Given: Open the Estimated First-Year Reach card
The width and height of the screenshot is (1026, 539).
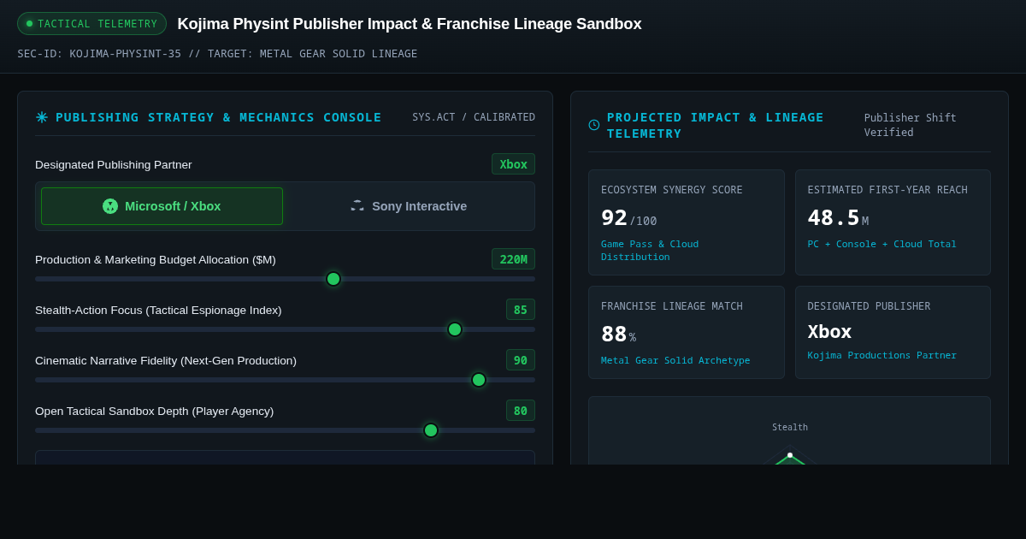Looking at the screenshot, I should [893, 222].
